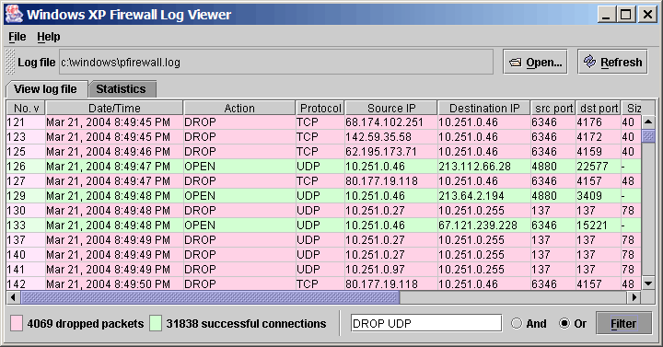This screenshot has height=347, width=663.
Task: Click source IP 68.174.102.251
Action: click(391, 122)
